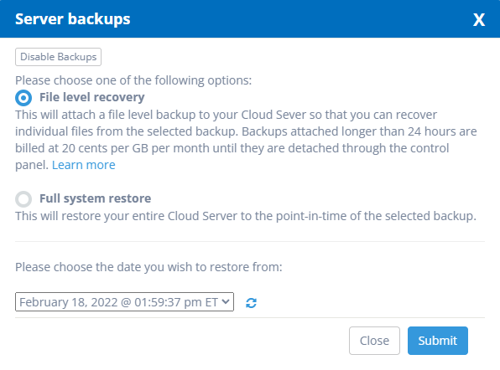Image resolution: width=500 pixels, height=370 pixels.
Task: Click the blue dialog header bar
Action: (250, 18)
